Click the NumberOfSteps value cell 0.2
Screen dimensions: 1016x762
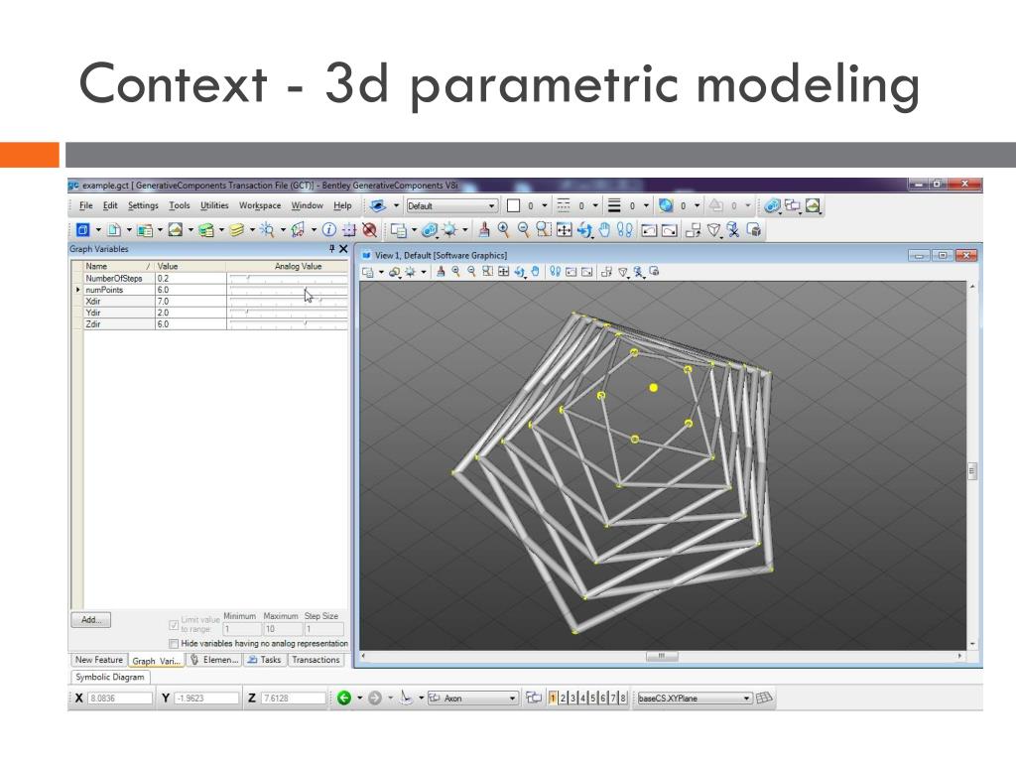190,278
